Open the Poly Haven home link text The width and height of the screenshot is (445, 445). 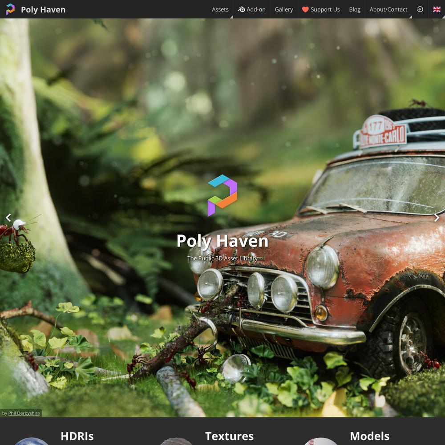point(43,10)
